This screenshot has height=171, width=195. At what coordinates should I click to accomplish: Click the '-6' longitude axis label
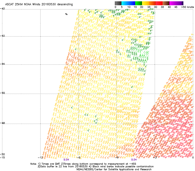(116, 158)
